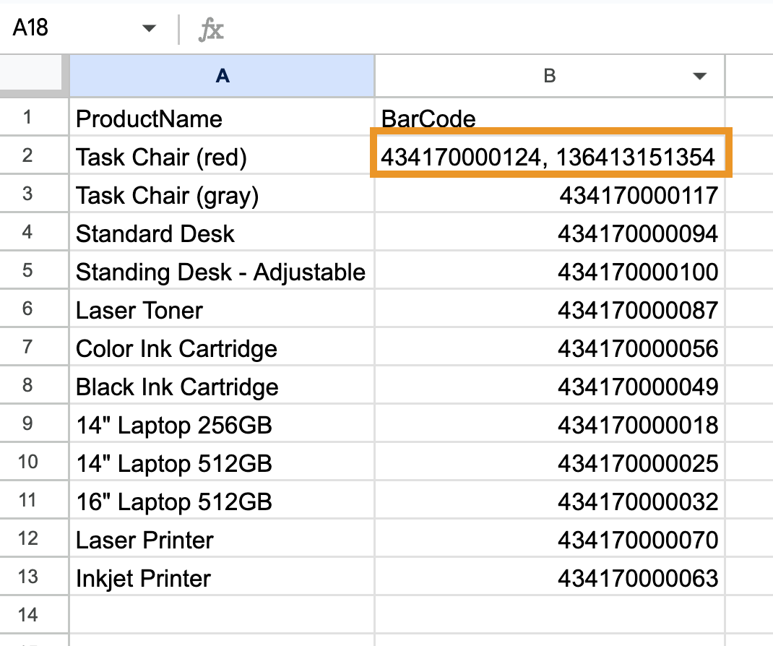Click the Task Chair (gray) cell
Image resolution: width=773 pixels, height=646 pixels.
click(220, 195)
